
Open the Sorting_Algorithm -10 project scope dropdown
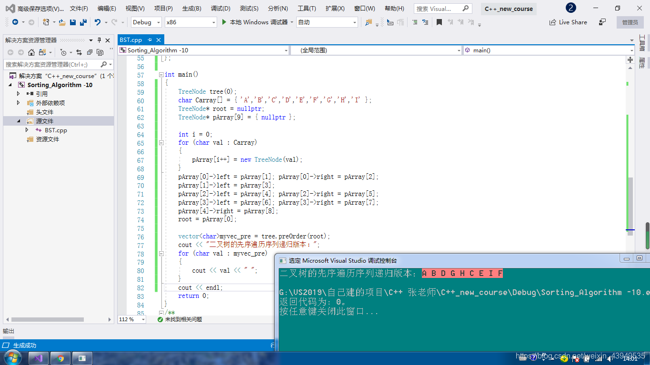pos(204,50)
